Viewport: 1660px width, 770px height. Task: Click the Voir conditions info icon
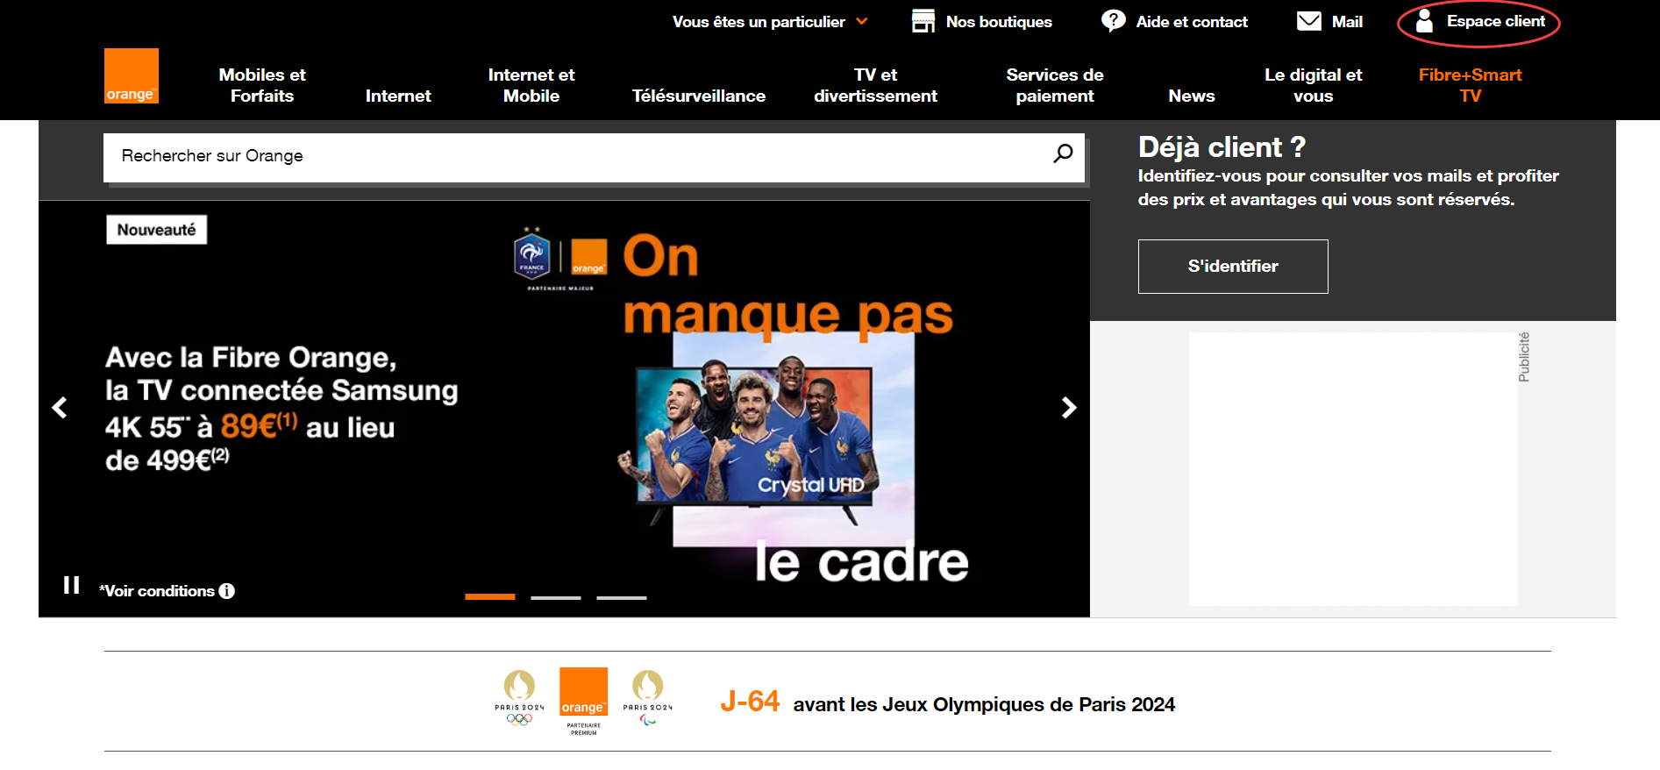(x=227, y=591)
